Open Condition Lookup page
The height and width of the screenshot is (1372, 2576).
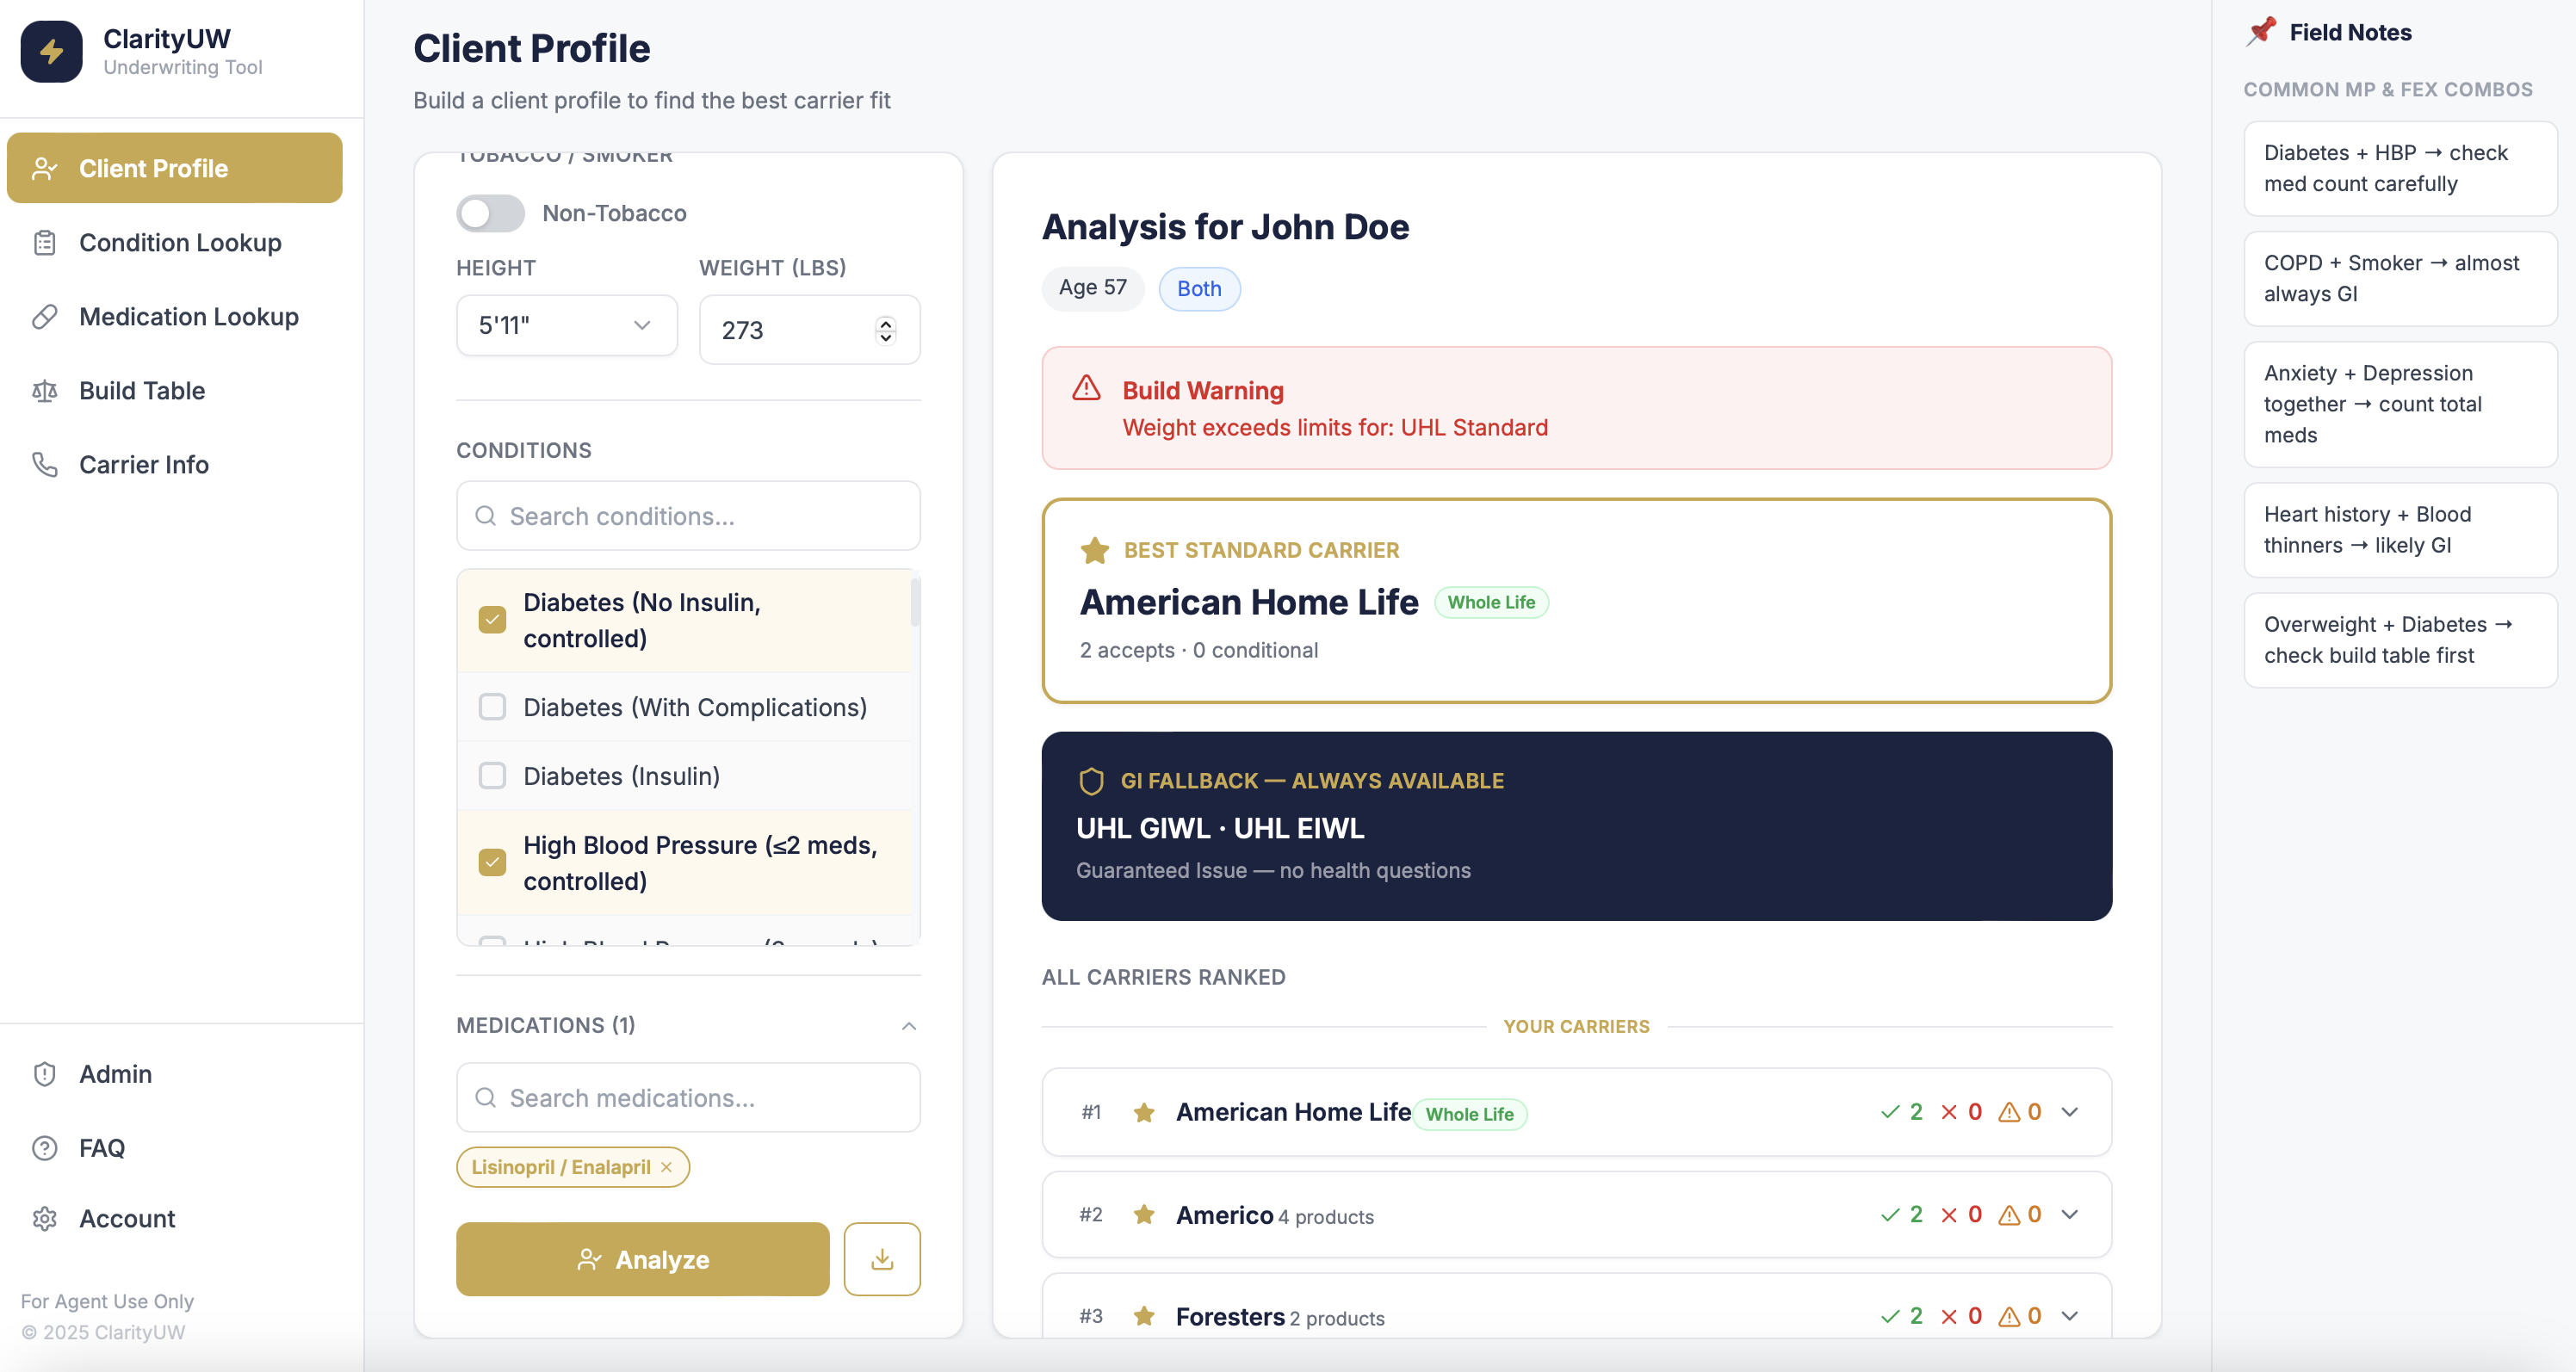click(175, 242)
